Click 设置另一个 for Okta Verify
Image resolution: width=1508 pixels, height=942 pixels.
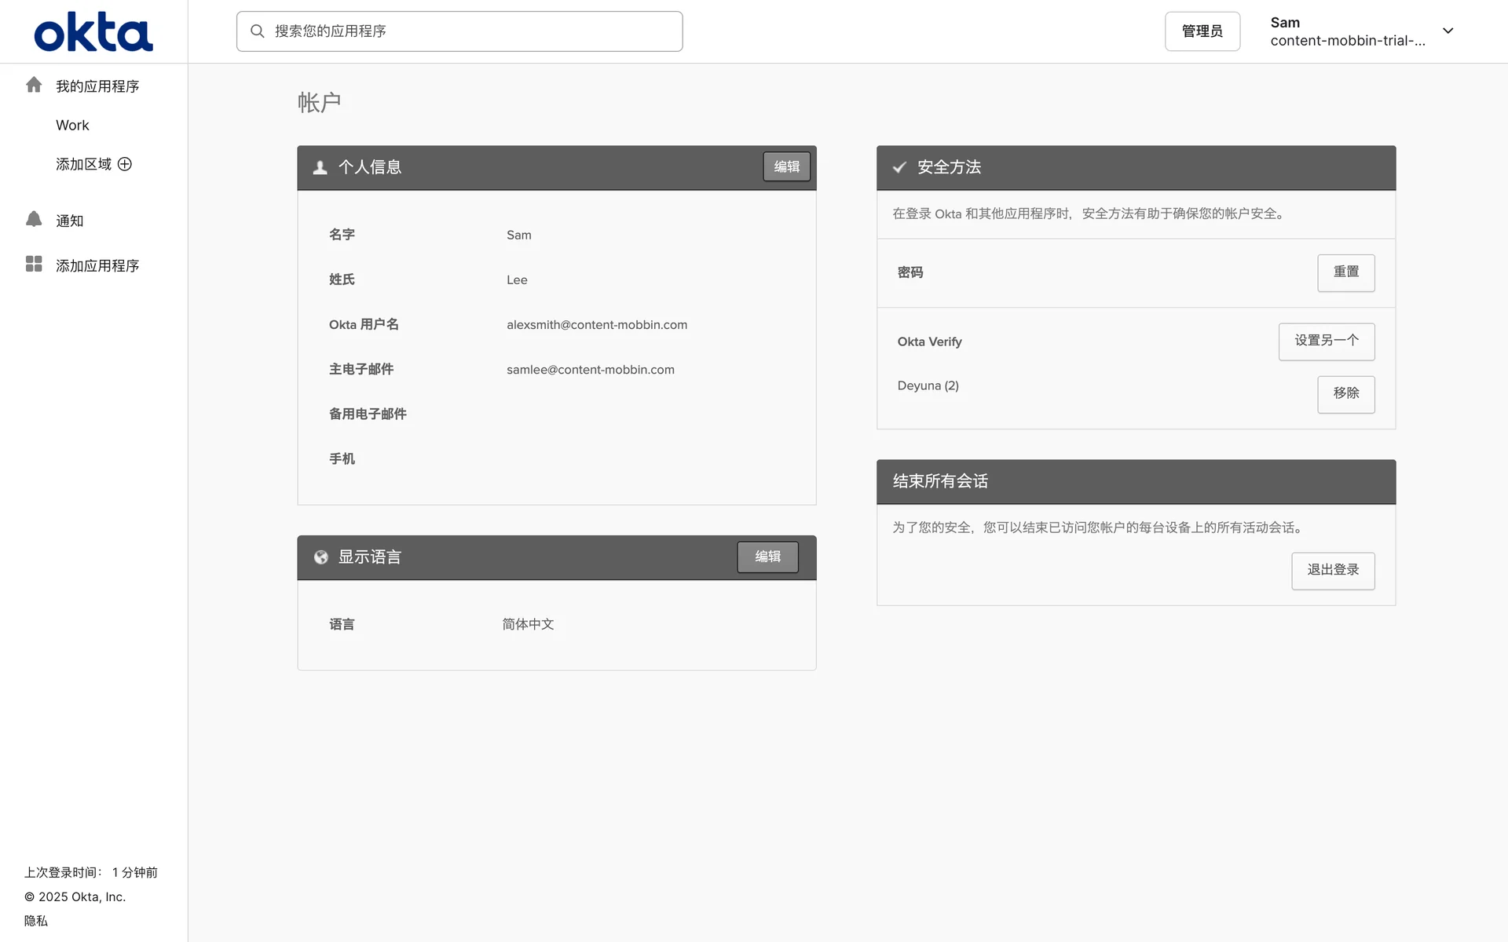[1326, 341]
